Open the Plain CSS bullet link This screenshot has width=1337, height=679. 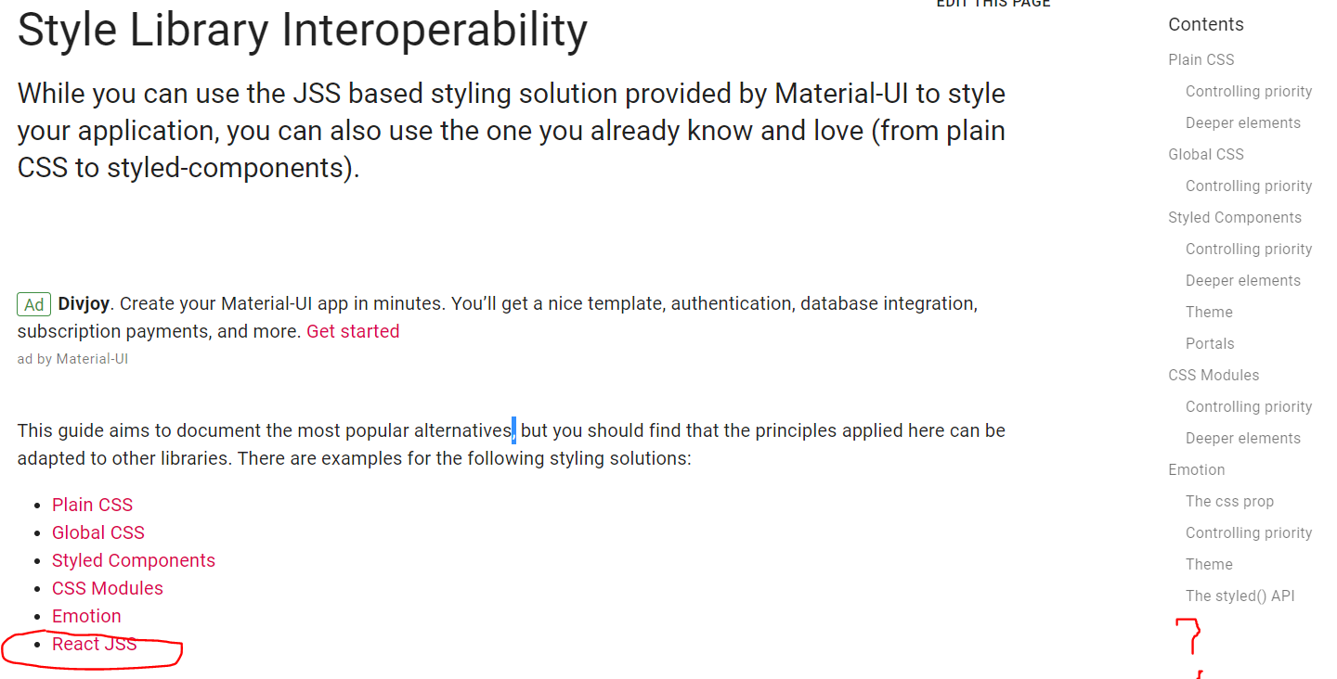(92, 504)
